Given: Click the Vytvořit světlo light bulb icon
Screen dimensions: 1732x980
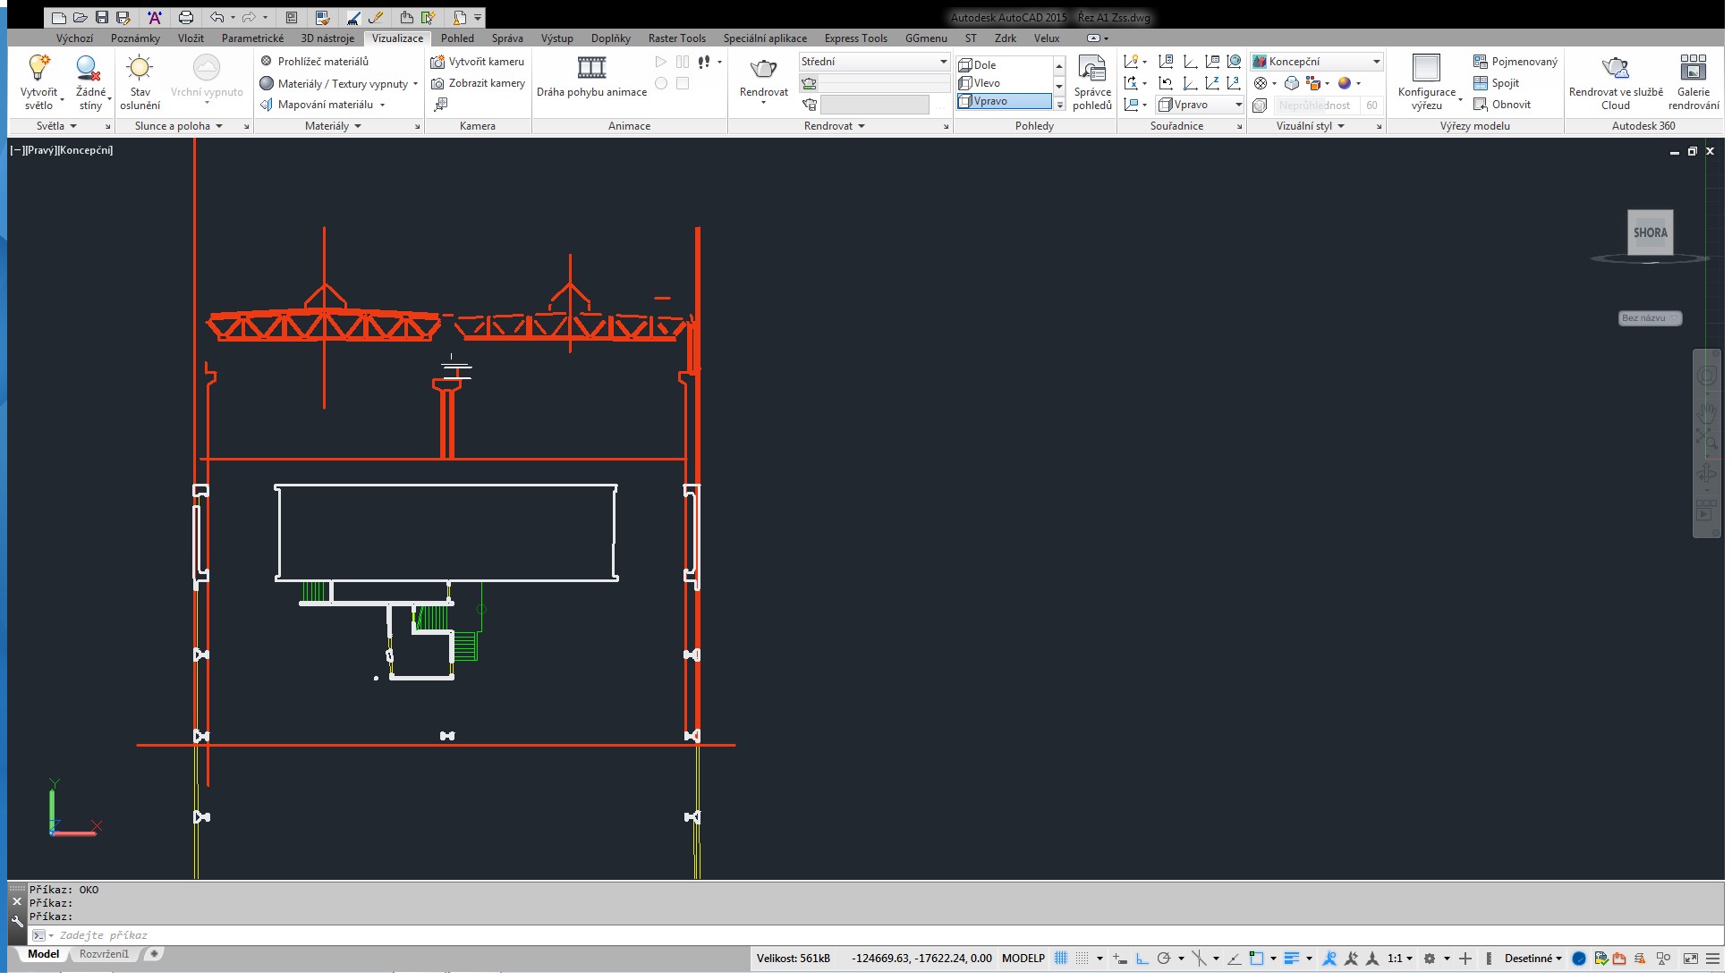Looking at the screenshot, I should 38,68.
